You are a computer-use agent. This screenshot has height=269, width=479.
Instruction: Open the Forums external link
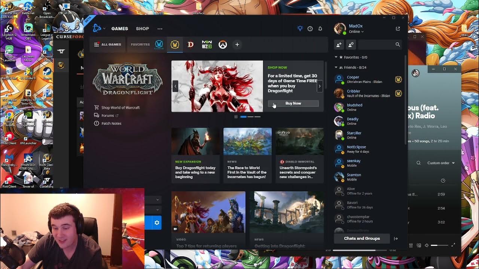pyautogui.click(x=106, y=115)
